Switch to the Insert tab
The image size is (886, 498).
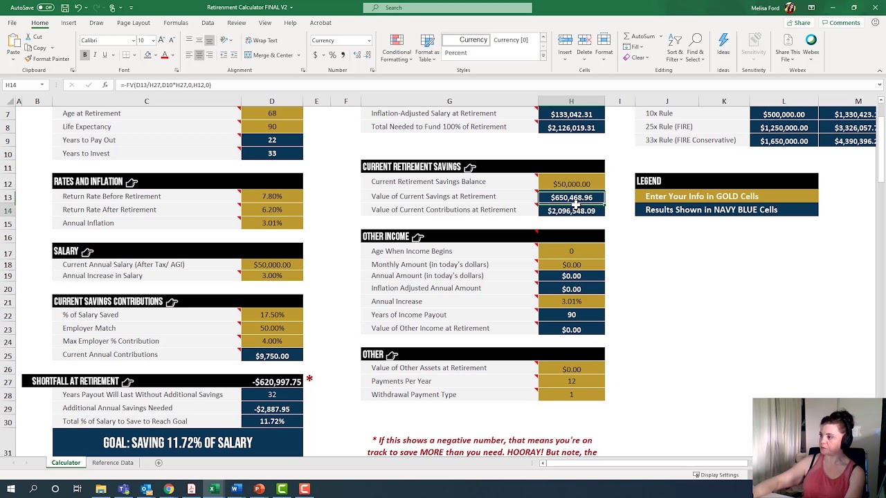(x=69, y=23)
